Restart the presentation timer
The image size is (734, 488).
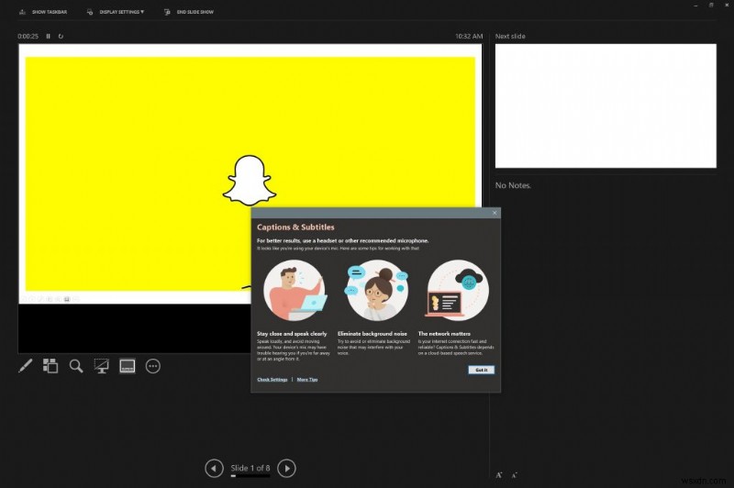(x=61, y=36)
